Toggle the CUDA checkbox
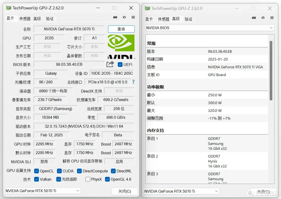The width and height of the screenshot is (281, 199). pos(59,171)
